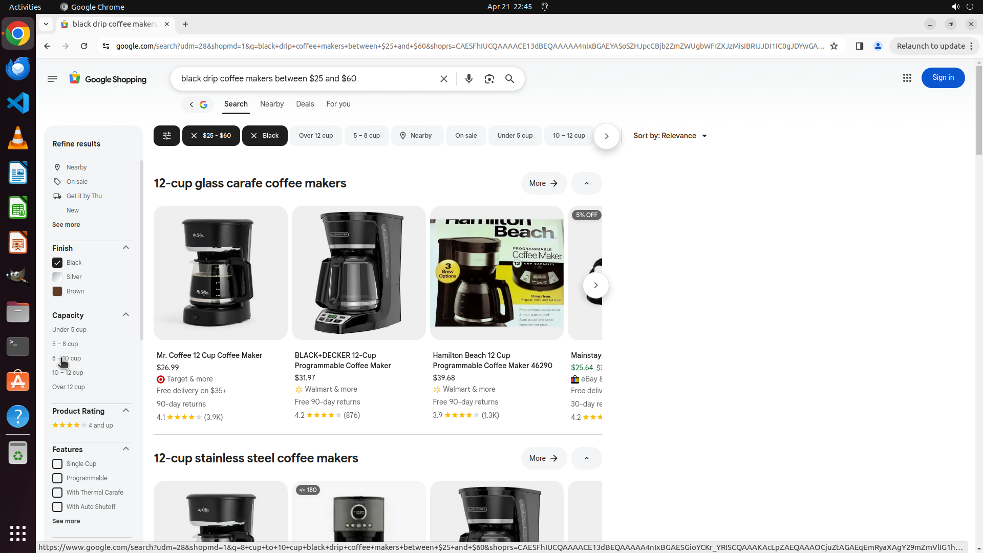The image size is (983, 553).
Task: Open Mr. Coffee 12 Cup product thumbnail
Action: pyautogui.click(x=220, y=273)
